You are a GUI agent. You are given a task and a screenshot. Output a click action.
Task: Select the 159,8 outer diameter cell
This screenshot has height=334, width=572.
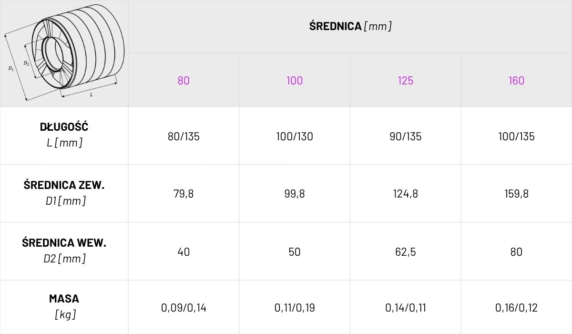[x=516, y=194]
